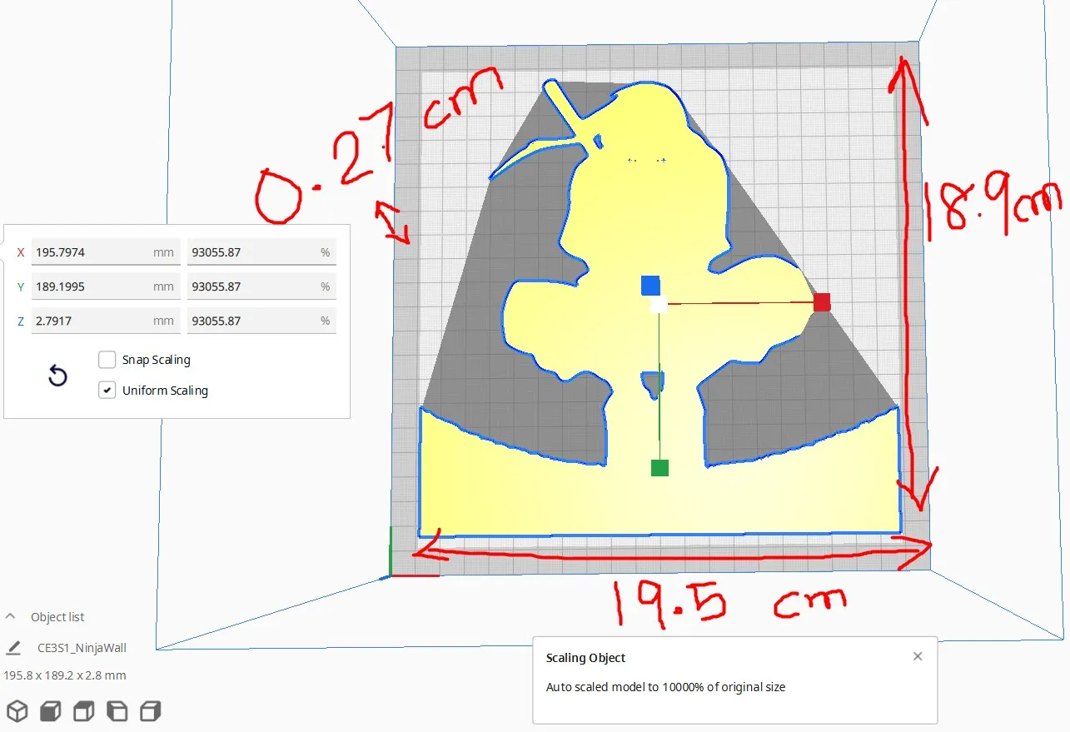Select the top view cube icon
1070x732 pixels.
[83, 711]
